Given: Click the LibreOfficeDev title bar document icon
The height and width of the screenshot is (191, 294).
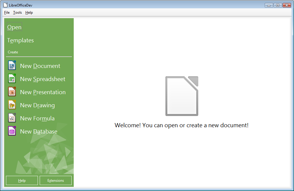Looking at the screenshot, I should coord(5,5).
